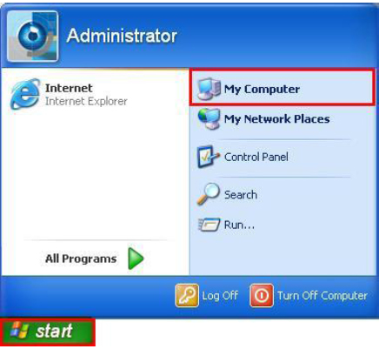Click the Run window icon
This screenshot has width=379, height=349.
[209, 225]
